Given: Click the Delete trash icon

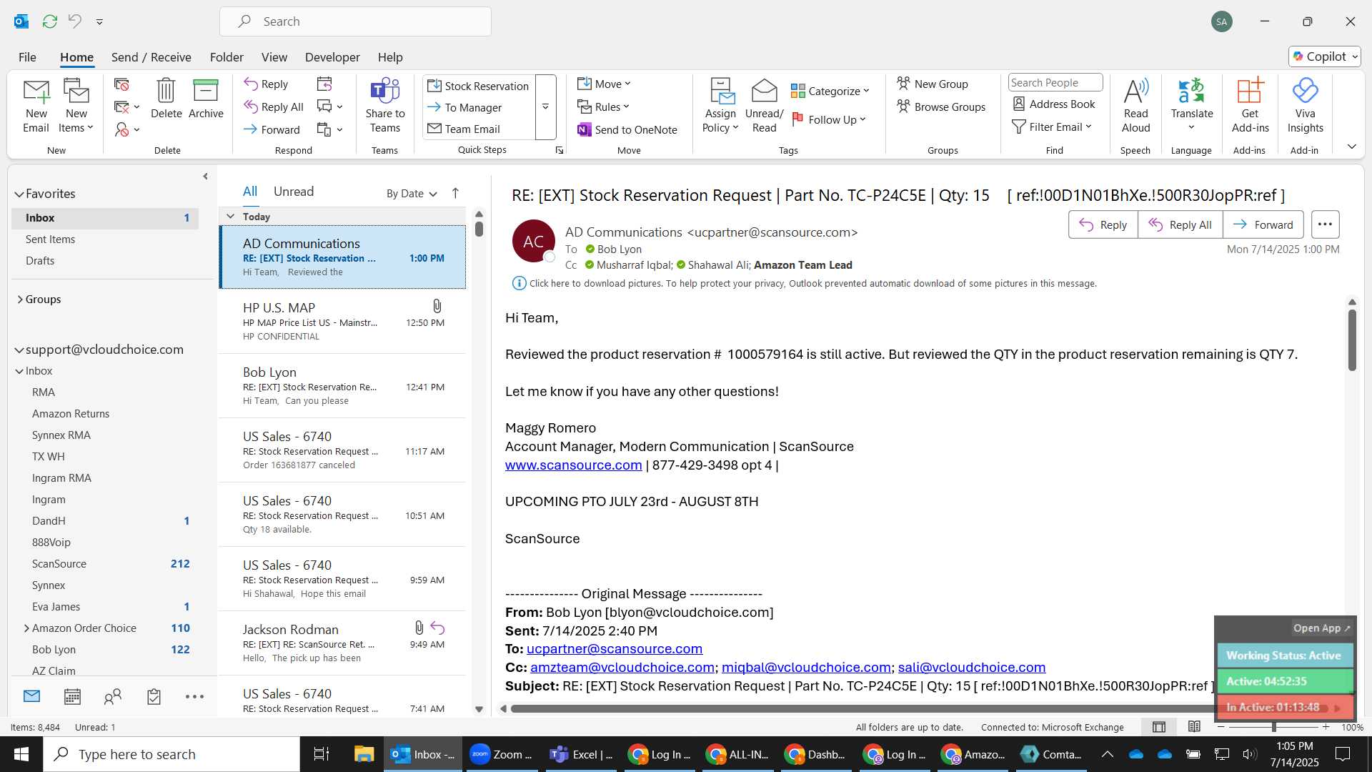Looking at the screenshot, I should pyautogui.click(x=166, y=99).
